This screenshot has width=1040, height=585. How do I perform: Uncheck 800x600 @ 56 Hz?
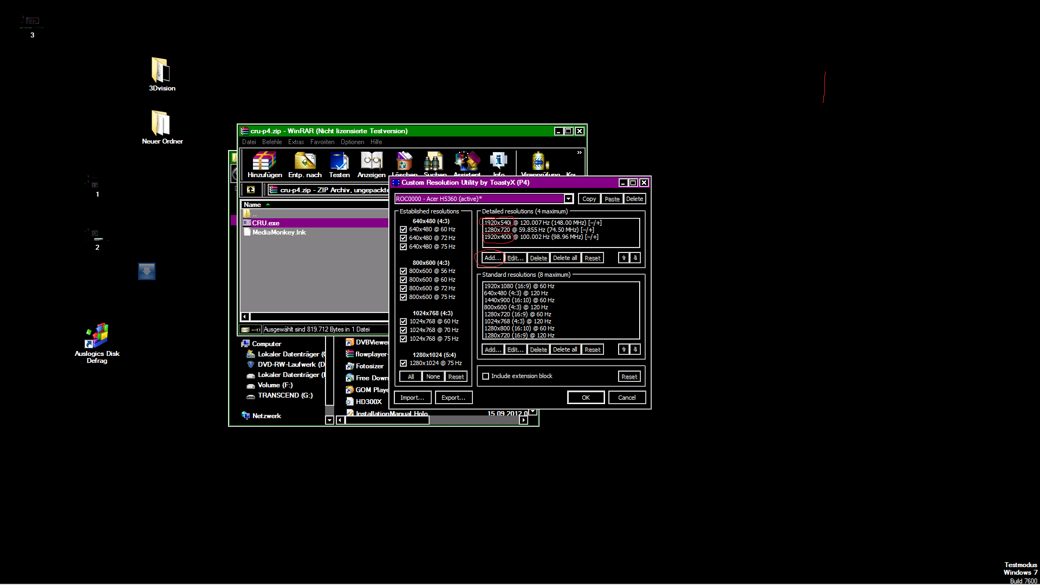pyautogui.click(x=403, y=271)
